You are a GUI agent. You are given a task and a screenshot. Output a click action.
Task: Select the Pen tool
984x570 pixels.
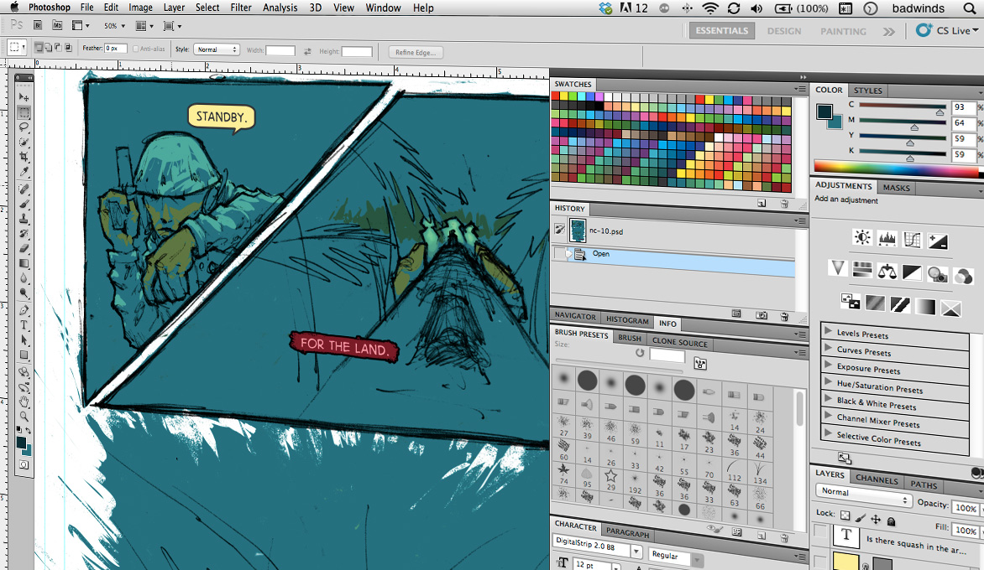(24, 310)
